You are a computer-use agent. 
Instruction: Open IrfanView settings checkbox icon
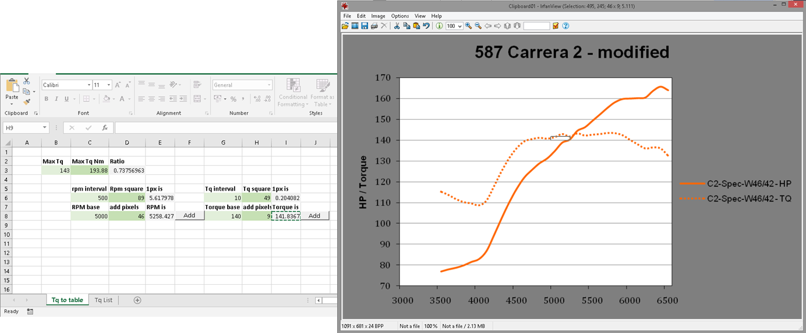(556, 26)
